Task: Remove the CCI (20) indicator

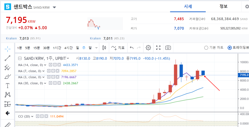Action: pyautogui.click(x=46, y=116)
